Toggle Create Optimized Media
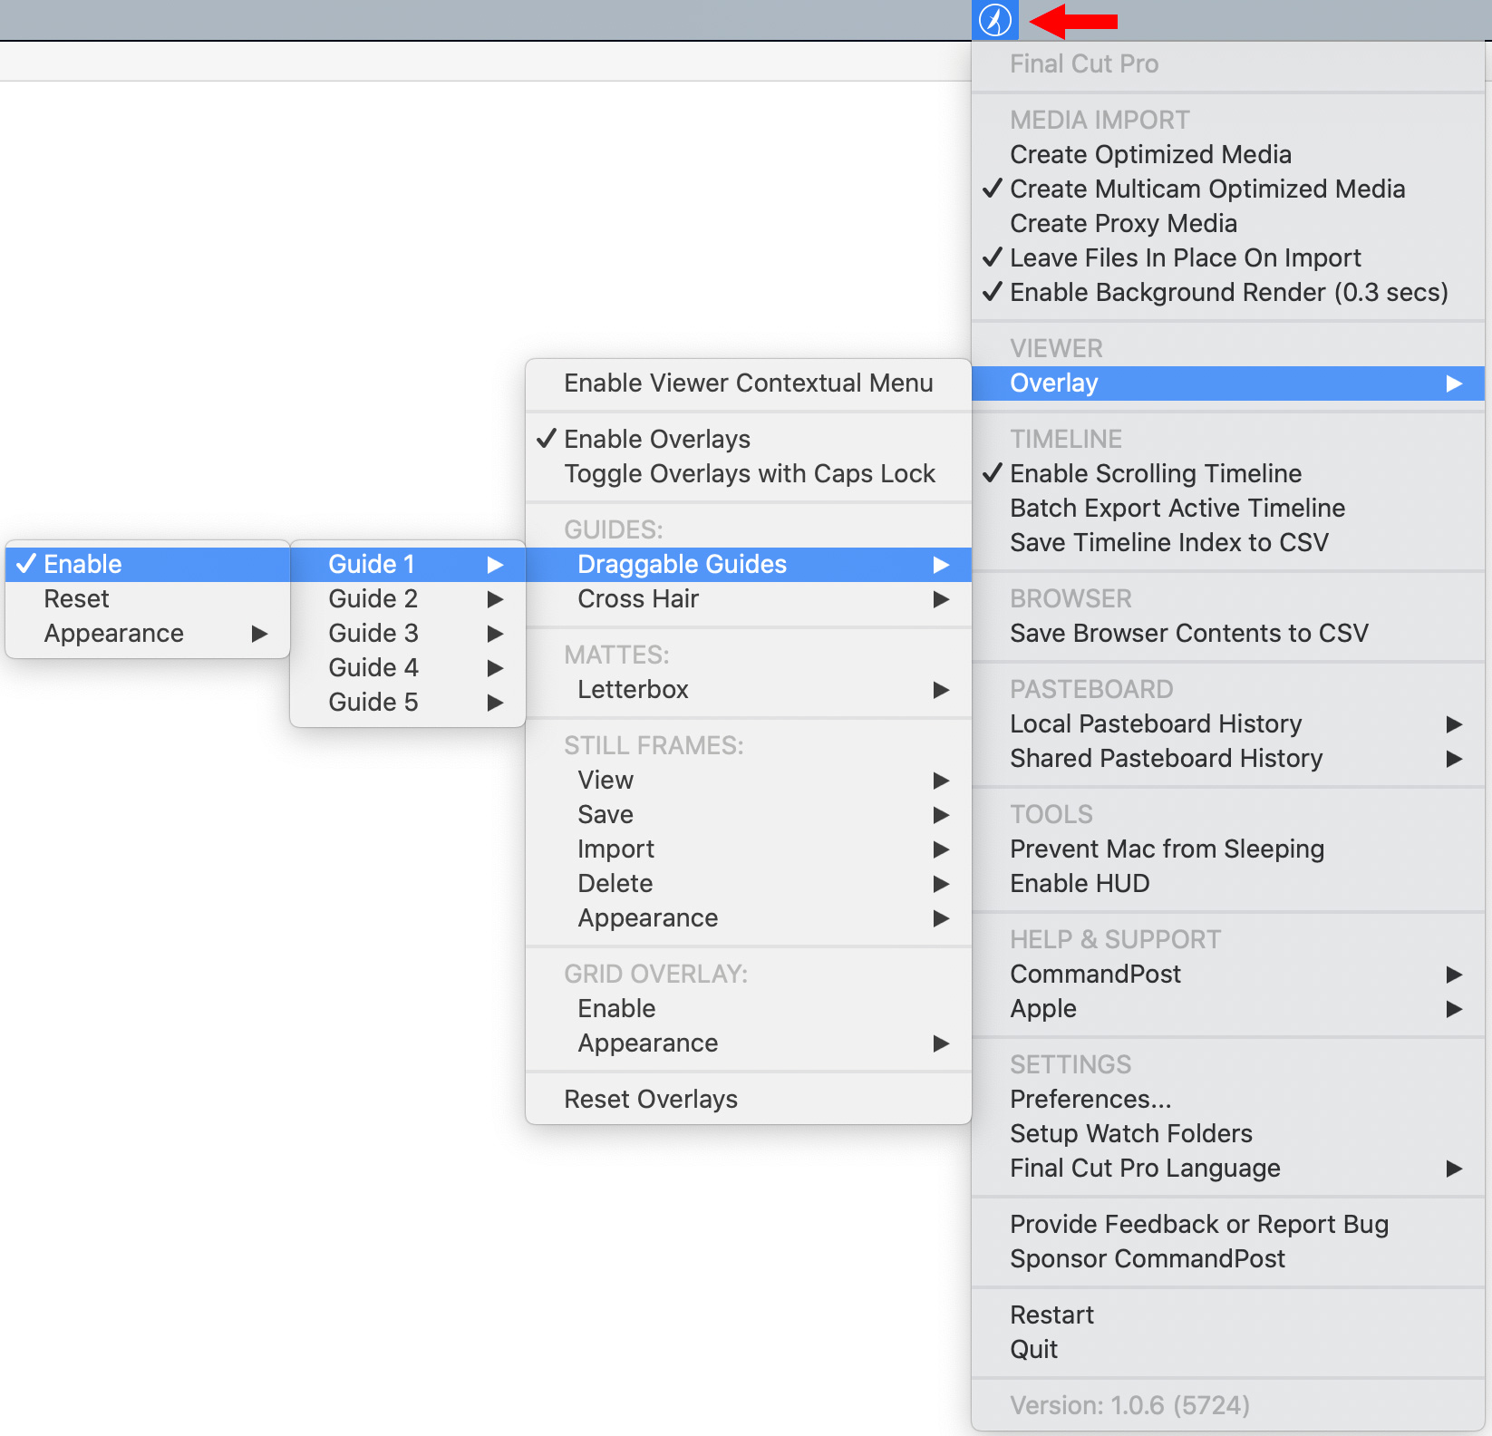Image resolution: width=1492 pixels, height=1436 pixels. (1228, 154)
